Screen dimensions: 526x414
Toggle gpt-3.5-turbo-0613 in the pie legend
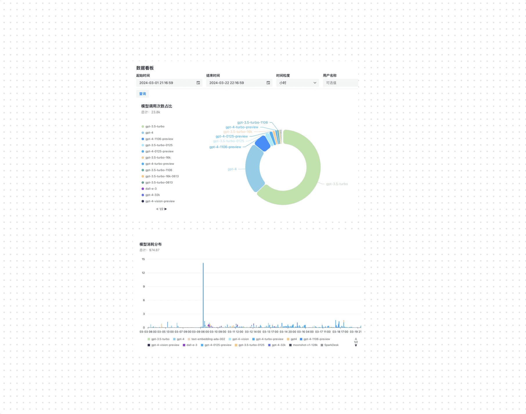[157, 183]
